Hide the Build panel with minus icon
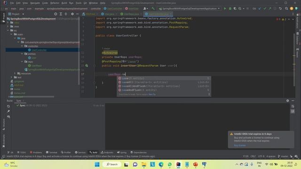This screenshot has width=301, height=169. [x=293, y=100]
